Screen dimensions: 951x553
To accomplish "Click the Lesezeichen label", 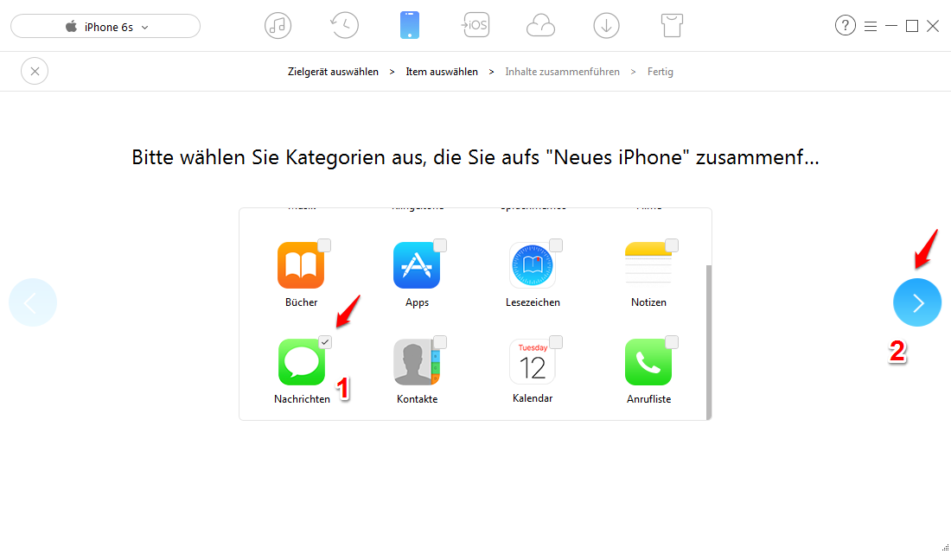I will pos(533,302).
